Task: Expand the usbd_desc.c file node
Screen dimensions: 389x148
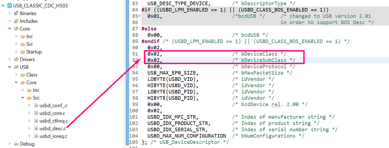Action: [x=30, y=129]
